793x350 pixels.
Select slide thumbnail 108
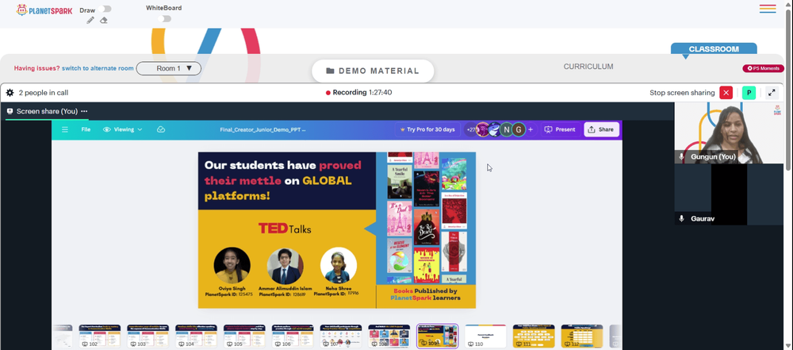coord(389,336)
